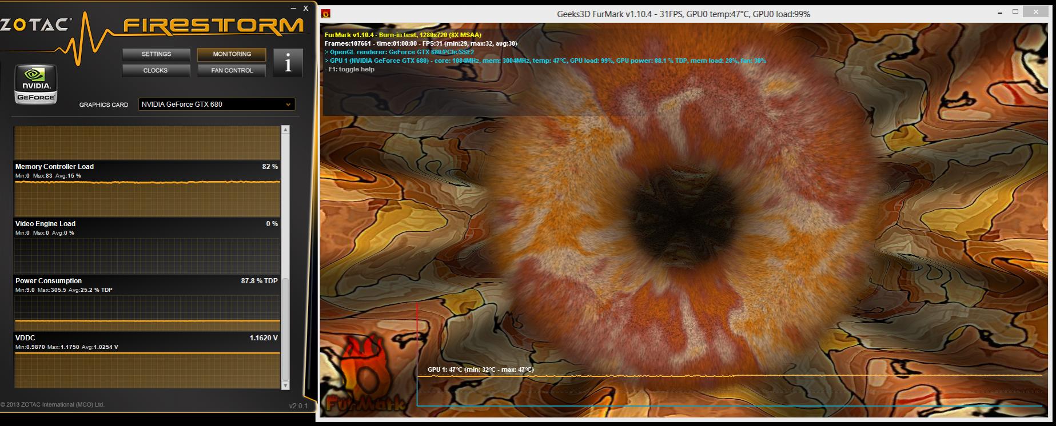This screenshot has width=1056, height=426.
Task: Click the Frames and FPS counter line
Action: pyautogui.click(x=421, y=43)
